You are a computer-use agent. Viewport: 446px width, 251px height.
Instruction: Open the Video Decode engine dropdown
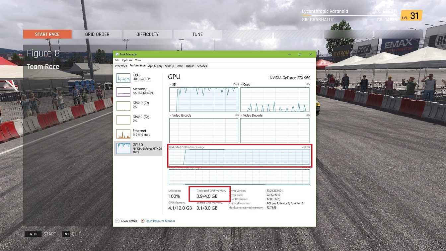[241, 116]
